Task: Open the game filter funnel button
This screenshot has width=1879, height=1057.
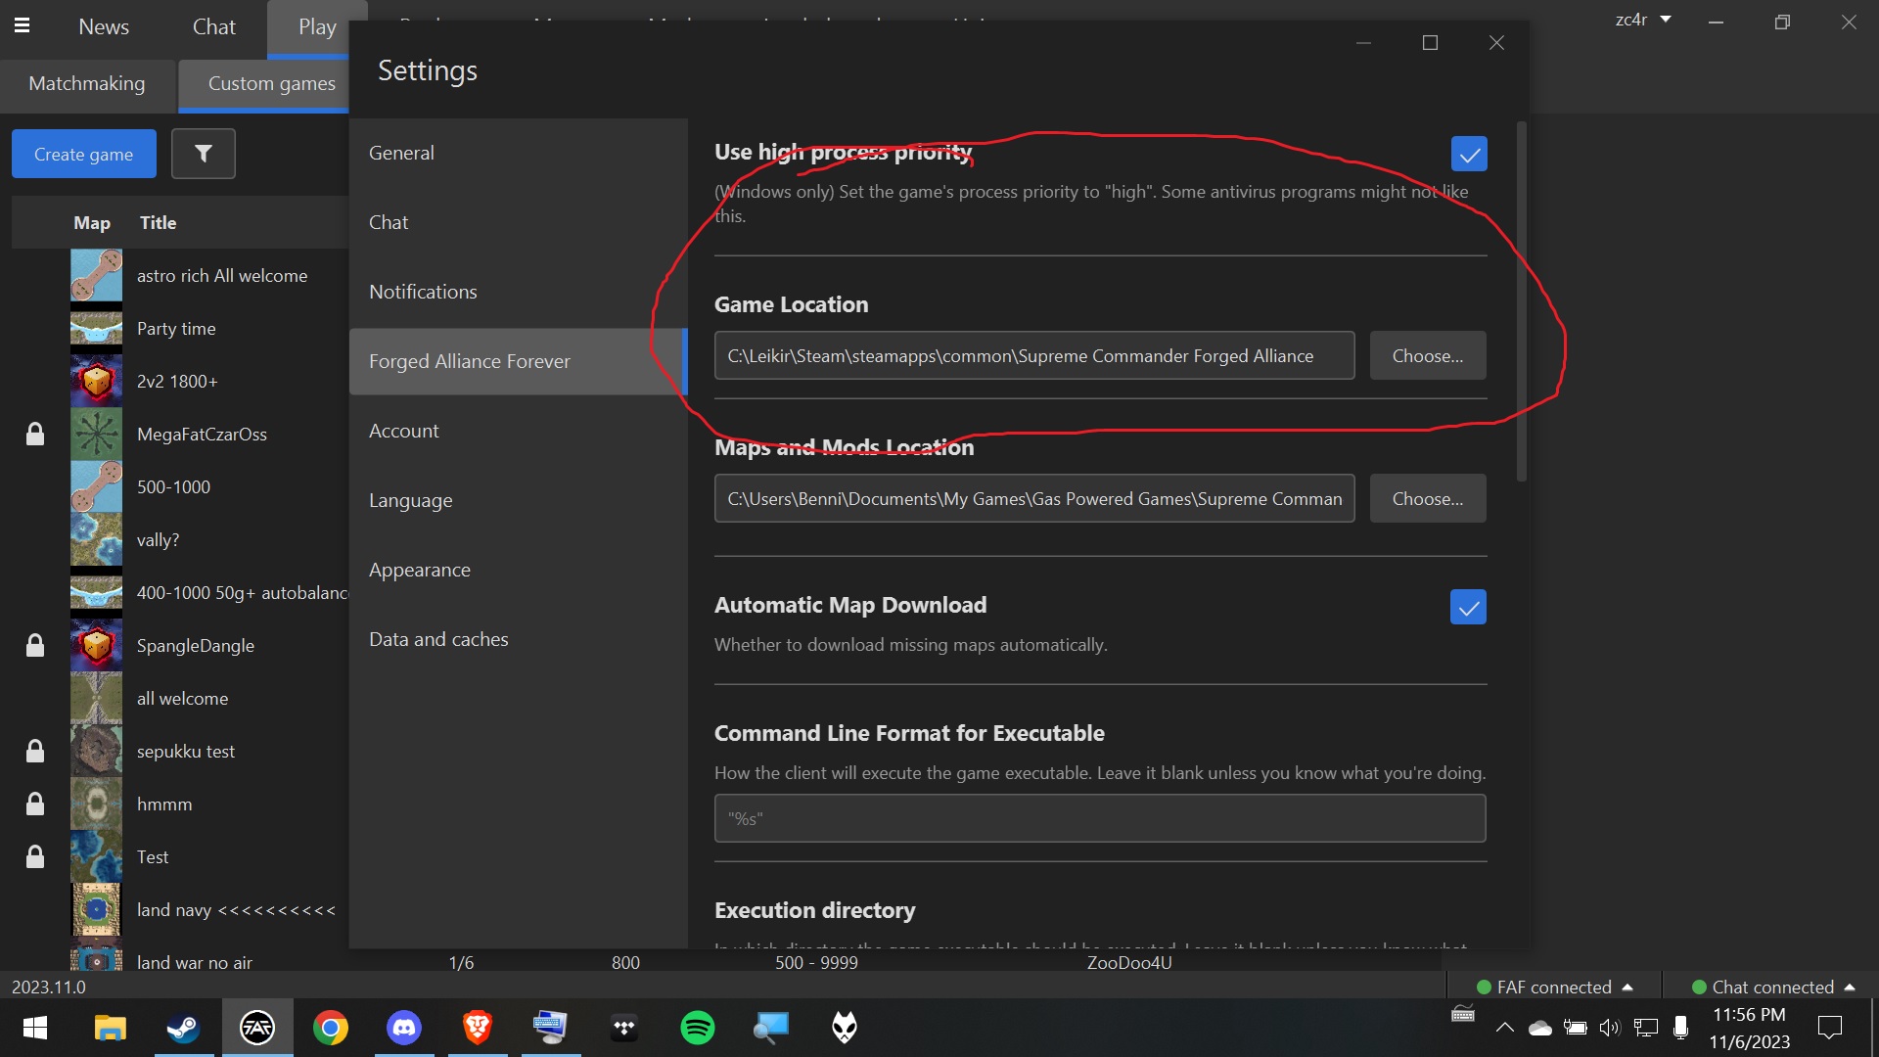Action: pyautogui.click(x=204, y=154)
